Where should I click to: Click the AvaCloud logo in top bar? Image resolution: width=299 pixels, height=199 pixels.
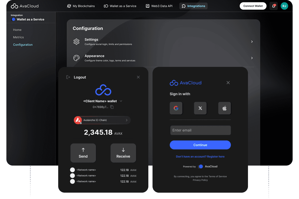click(x=25, y=6)
